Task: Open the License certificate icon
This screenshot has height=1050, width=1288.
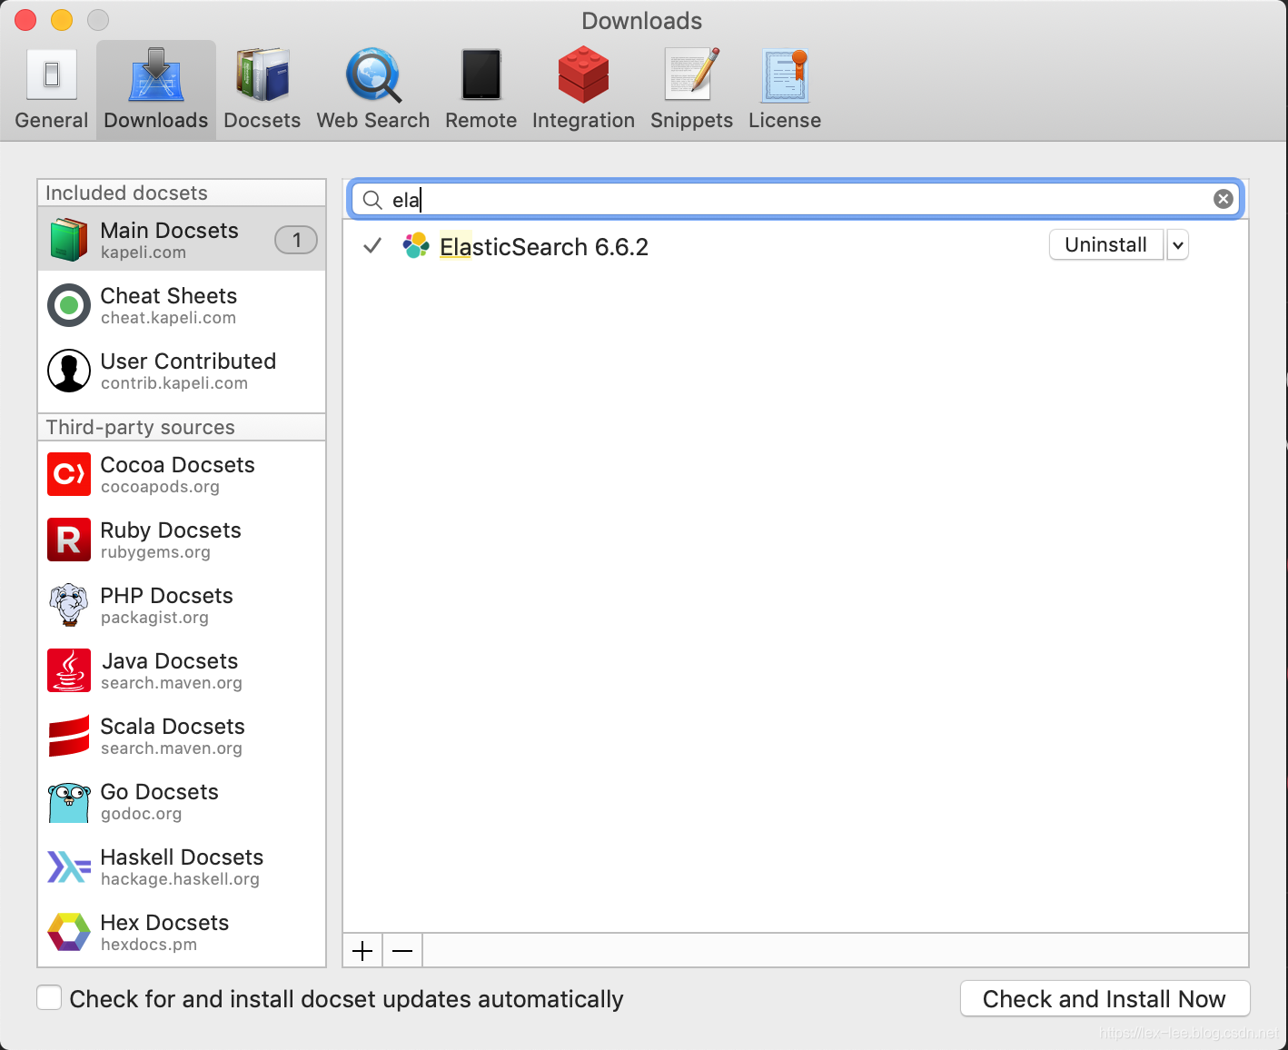Action: [785, 74]
